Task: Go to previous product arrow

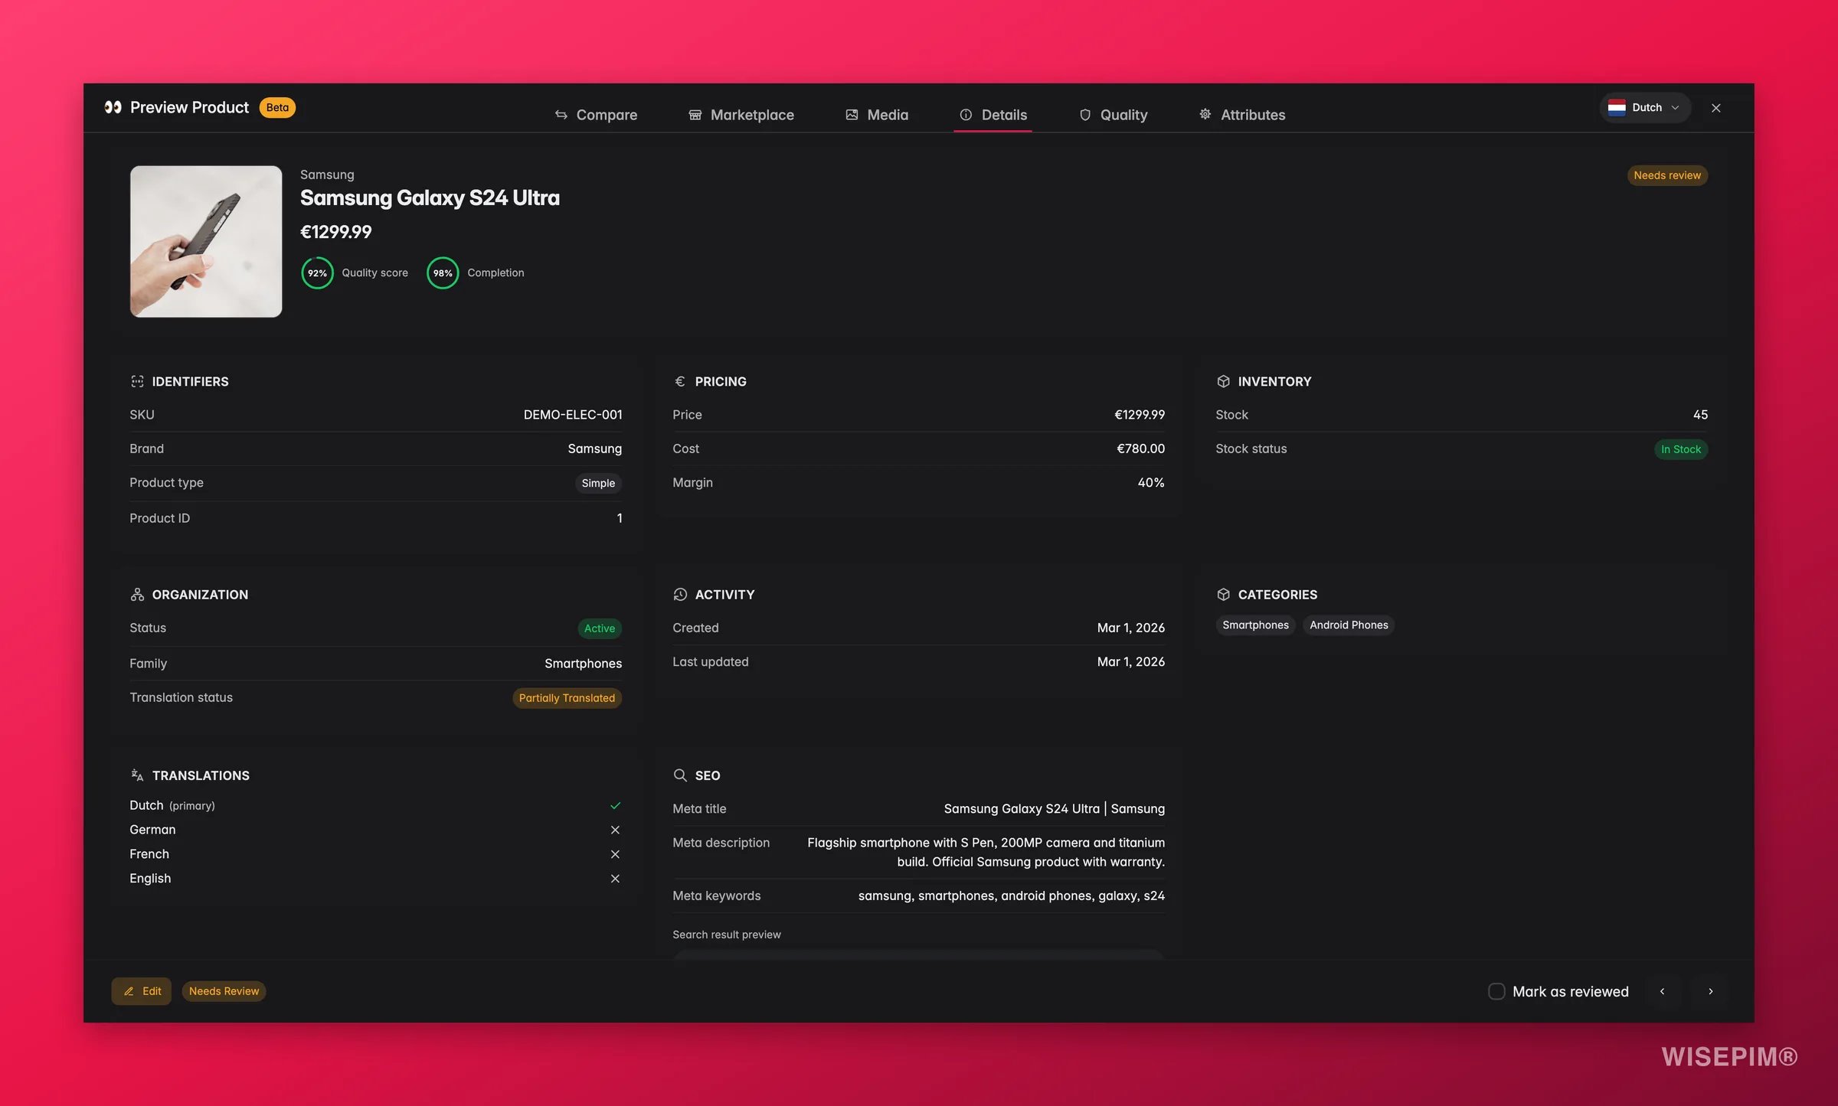Action: click(x=1662, y=991)
